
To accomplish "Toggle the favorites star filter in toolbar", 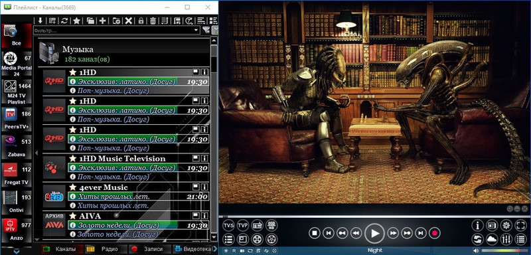I will [x=76, y=21].
